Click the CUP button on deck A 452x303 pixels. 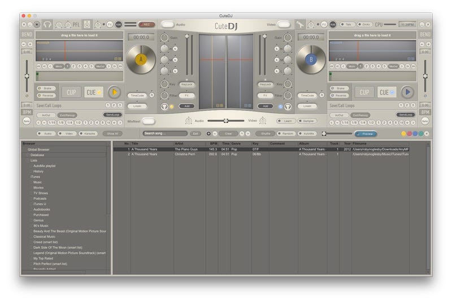71,93
